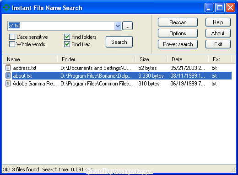
Task: Uncheck the Find folders option
Action: coord(67,37)
